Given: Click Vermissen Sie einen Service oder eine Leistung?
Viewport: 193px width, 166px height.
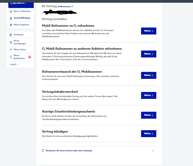Looking at the screenshot, I should click(x=69, y=151).
